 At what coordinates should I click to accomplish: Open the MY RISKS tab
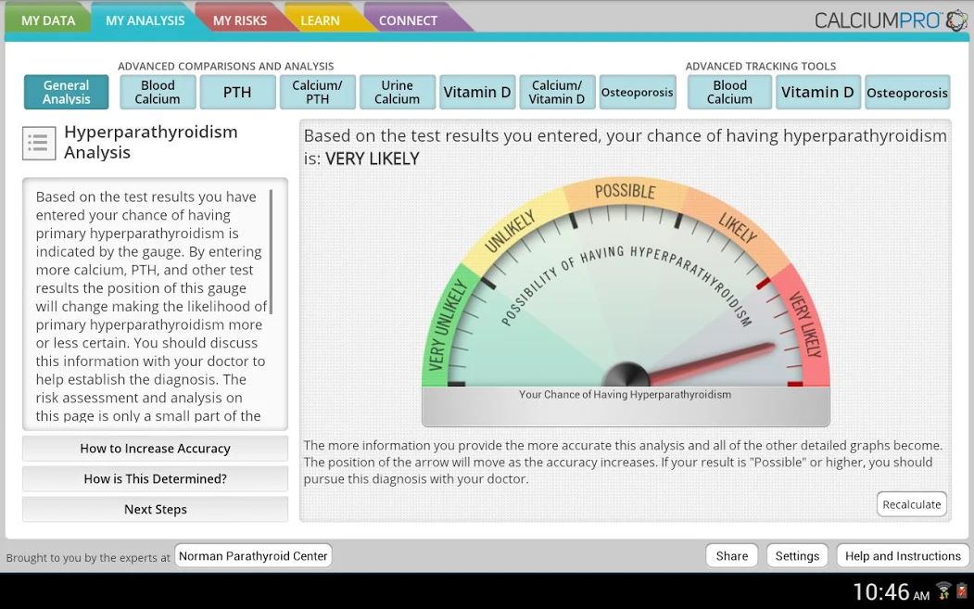[239, 20]
